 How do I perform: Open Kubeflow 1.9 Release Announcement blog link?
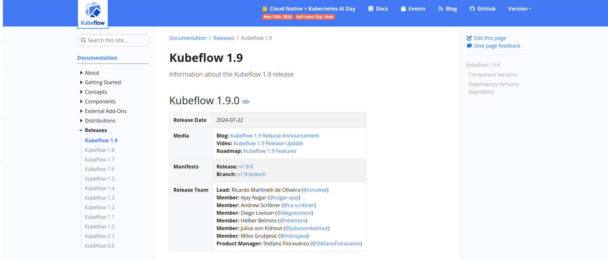(275, 136)
